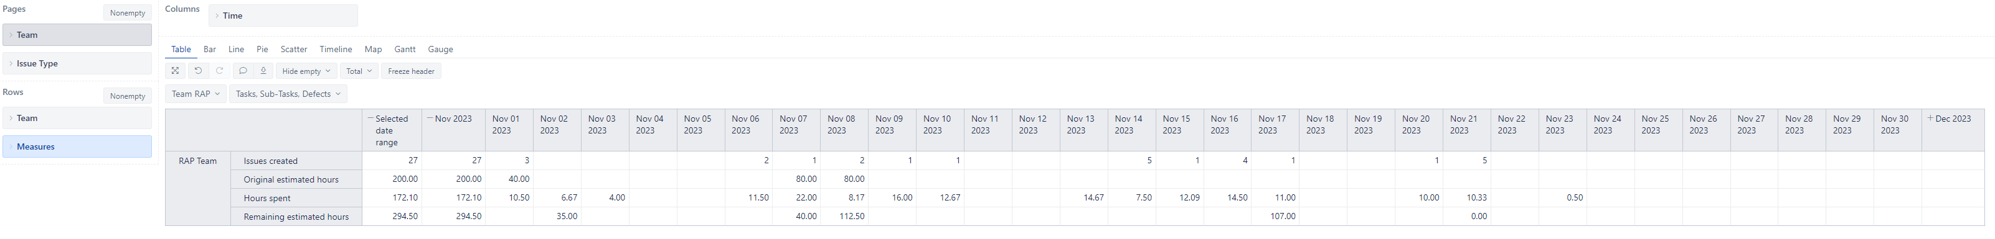Select the Measures dimension in Rows
Image resolution: width=1995 pixels, height=239 pixels.
tap(77, 147)
